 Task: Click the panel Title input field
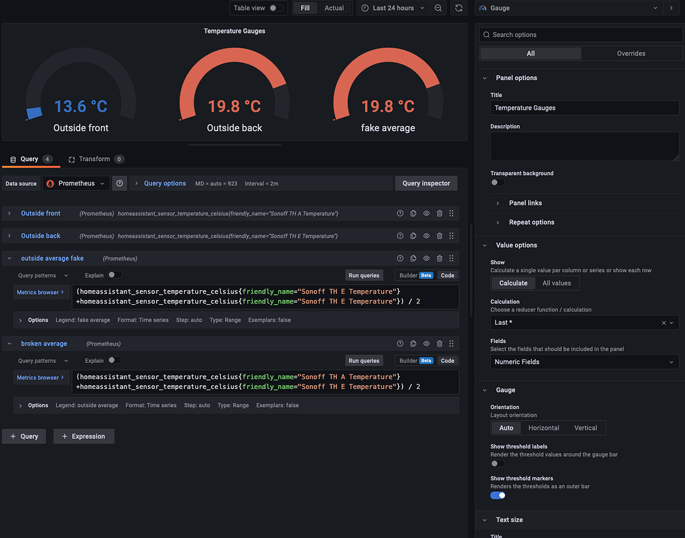click(x=584, y=108)
